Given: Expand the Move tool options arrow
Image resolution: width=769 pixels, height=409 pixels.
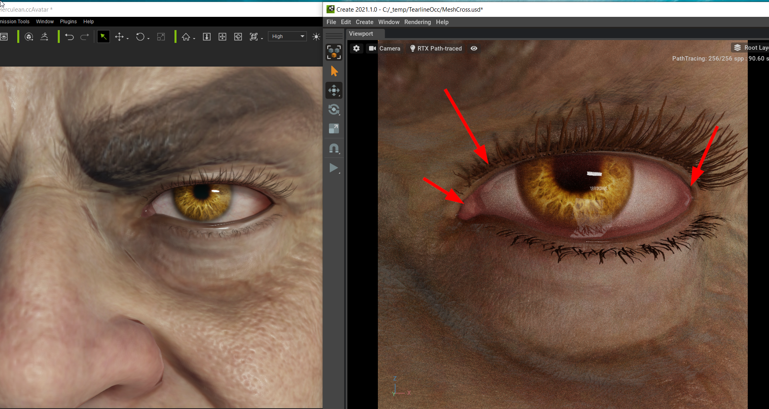Looking at the screenshot, I should [x=128, y=38].
